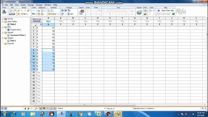The image size is (208, 117).
Task: Save the project with the disk icon
Action: 10,14
